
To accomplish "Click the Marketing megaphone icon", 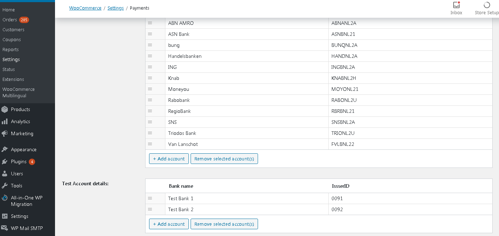I will (5, 134).
